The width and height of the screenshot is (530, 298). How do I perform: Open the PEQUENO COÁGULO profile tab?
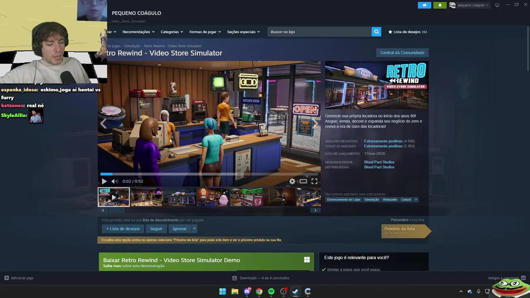point(136,13)
